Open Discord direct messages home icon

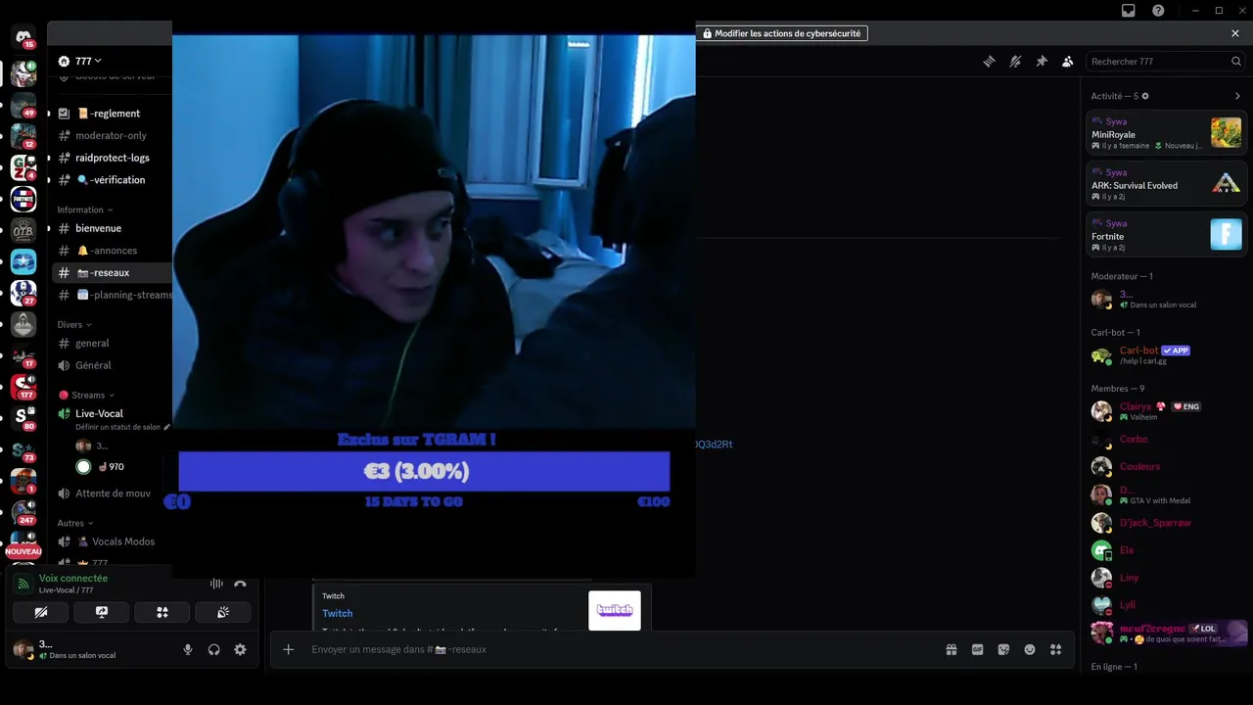coord(23,37)
